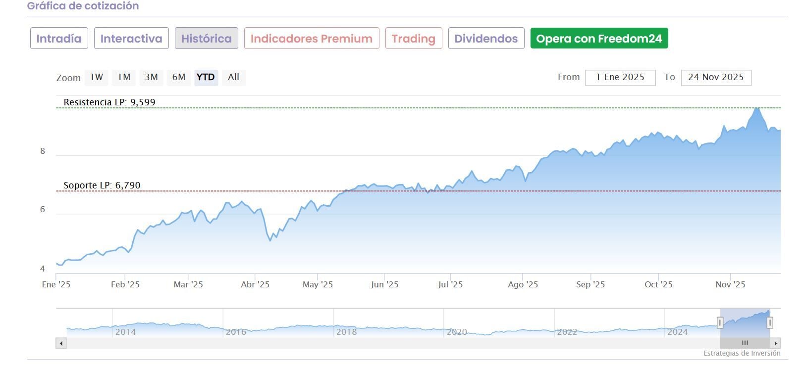Switch to the Intradía tab

59,39
